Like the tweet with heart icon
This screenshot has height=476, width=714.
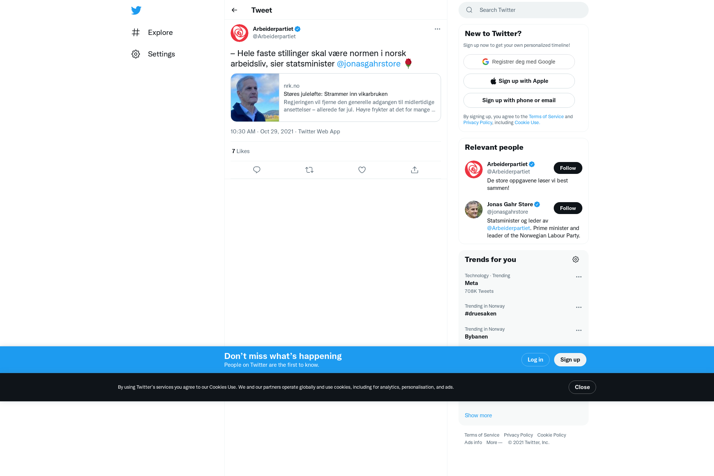click(362, 170)
